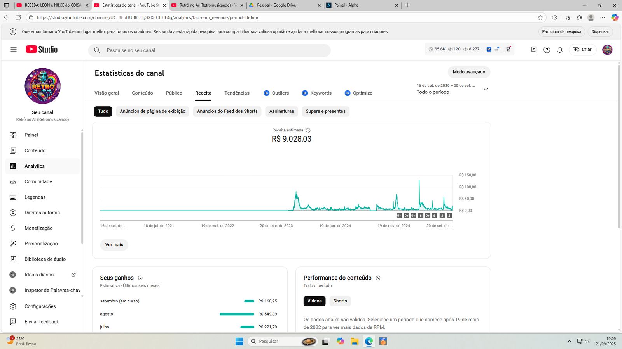Click the browser back arrow
The width and height of the screenshot is (622, 349).
[x=6, y=17]
